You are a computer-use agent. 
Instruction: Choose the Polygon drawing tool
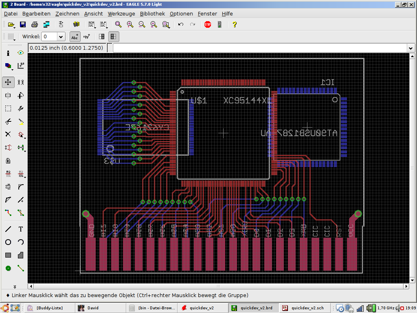coord(21,255)
